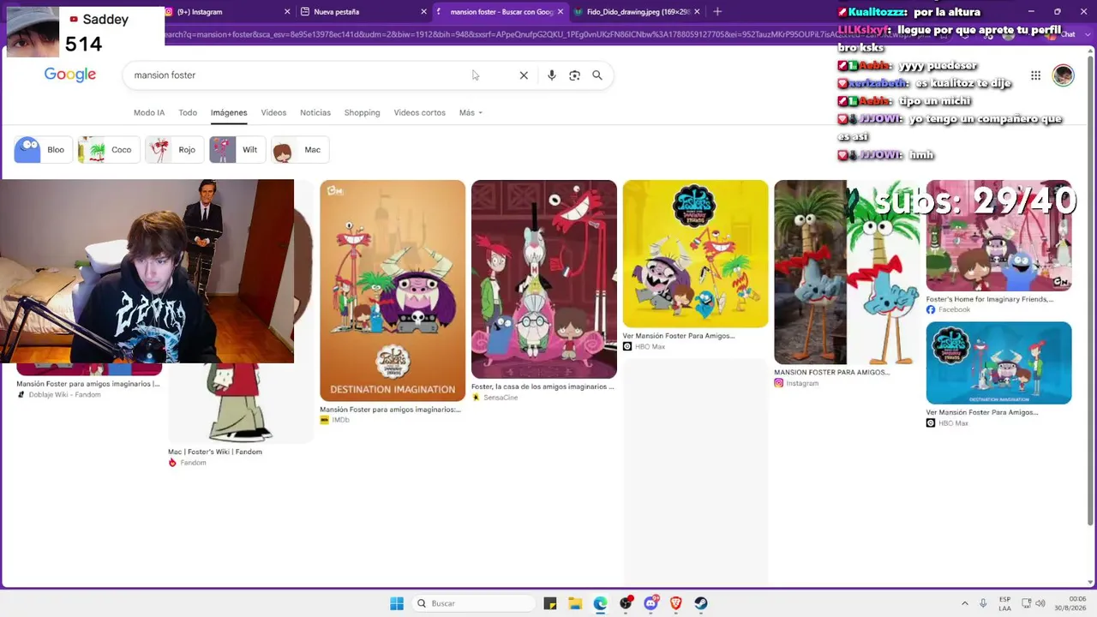Open 'Mac | Foster's Wiki | Fandom' link
The image size is (1097, 617).
pyautogui.click(x=215, y=452)
